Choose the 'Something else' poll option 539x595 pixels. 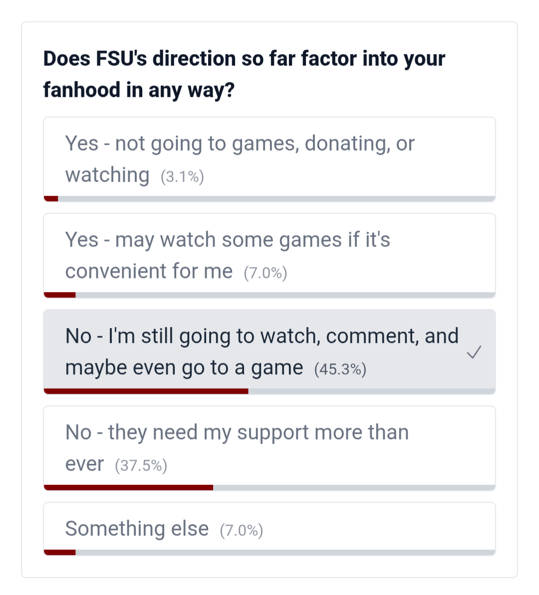[137, 529]
